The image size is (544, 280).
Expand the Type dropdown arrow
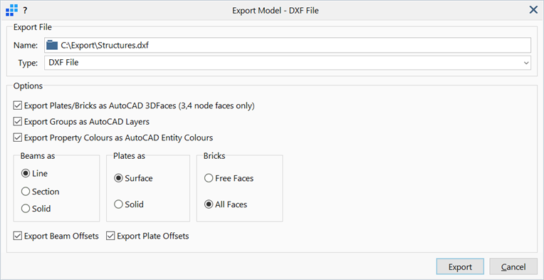click(526, 63)
